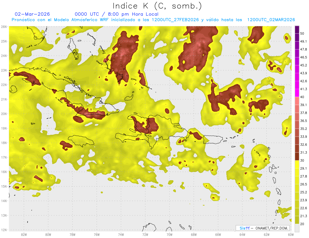
Task: Click the longitude label "78W"
Action: [72, 234]
